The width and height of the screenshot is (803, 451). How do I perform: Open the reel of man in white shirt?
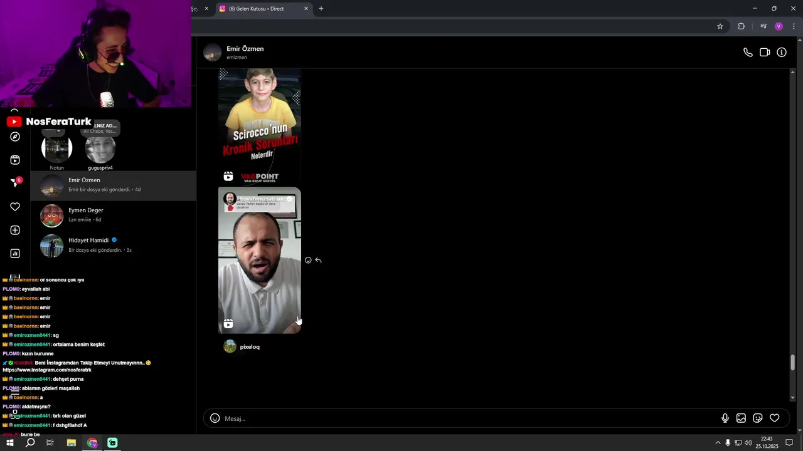pos(260,261)
